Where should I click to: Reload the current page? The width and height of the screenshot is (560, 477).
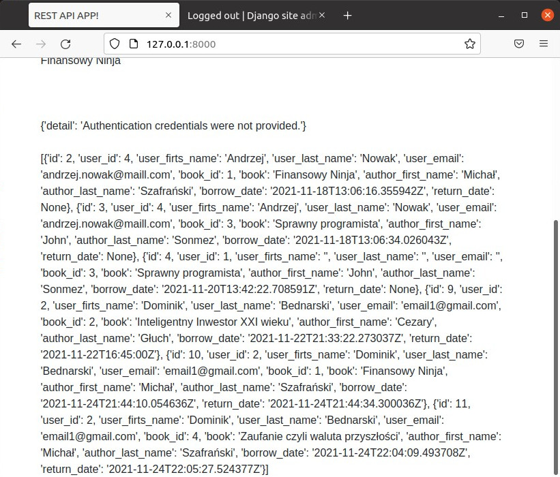coord(65,44)
